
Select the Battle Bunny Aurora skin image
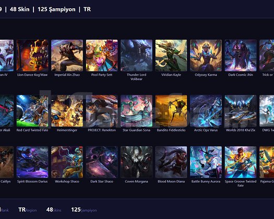coord(206,162)
